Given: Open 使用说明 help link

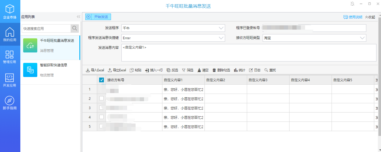Looking at the screenshot, I should pyautogui.click(x=353, y=17).
